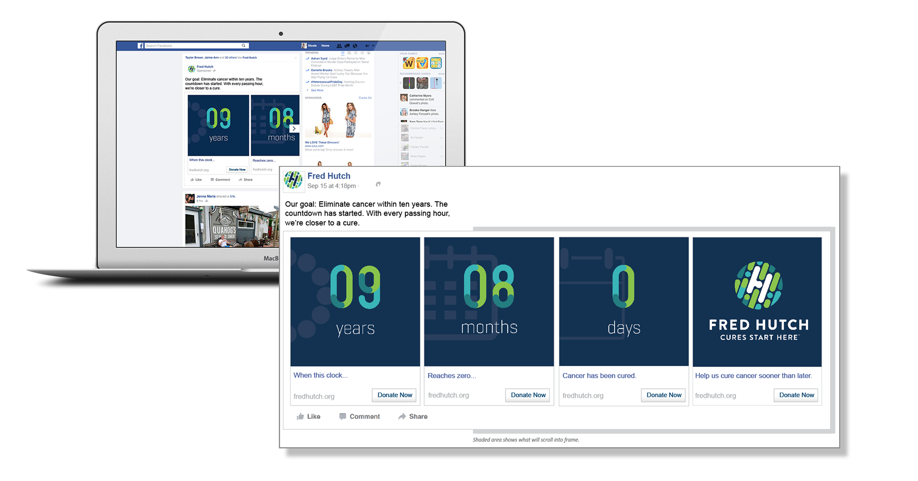Click Donate Now under 'Reaches zero...' enlarged card

(528, 395)
